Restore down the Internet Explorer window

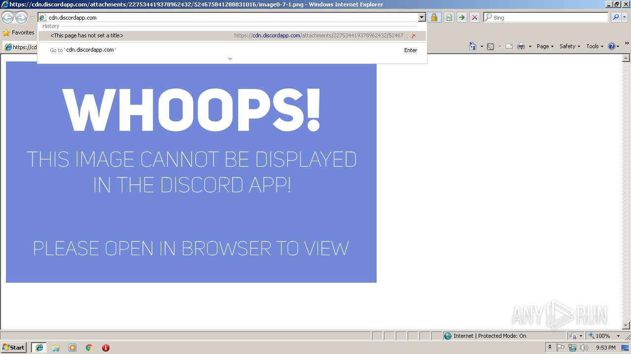617,4
